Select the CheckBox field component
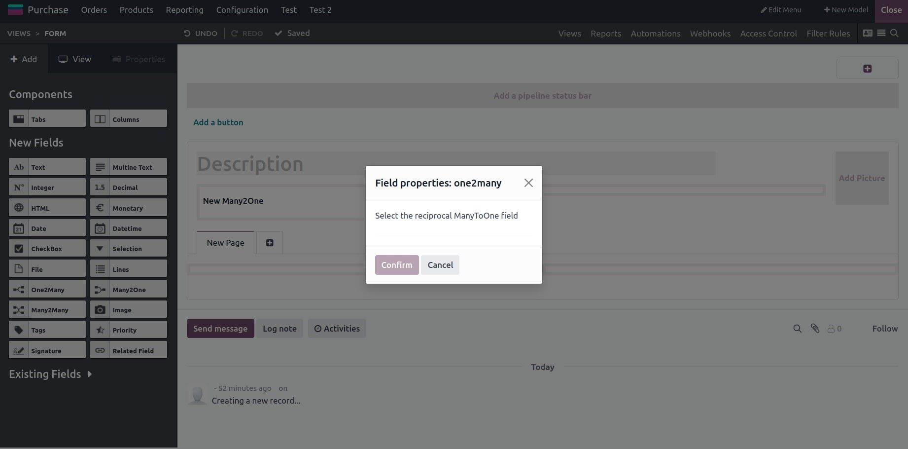The height and width of the screenshot is (449, 908). pos(47,249)
